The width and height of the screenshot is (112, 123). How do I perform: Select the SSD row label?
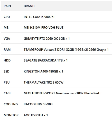pyautogui.click(x=6, y=71)
